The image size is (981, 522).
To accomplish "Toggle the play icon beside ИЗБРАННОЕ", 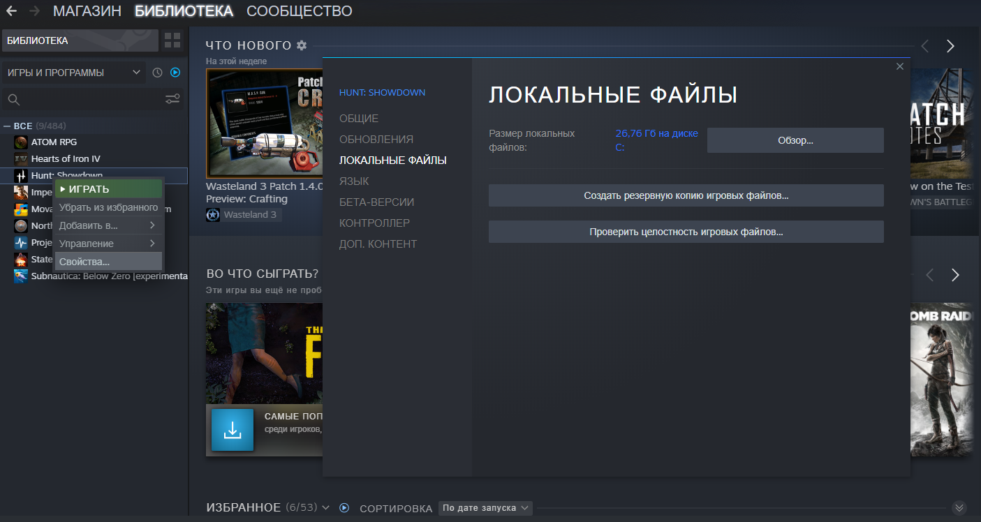I will point(344,507).
